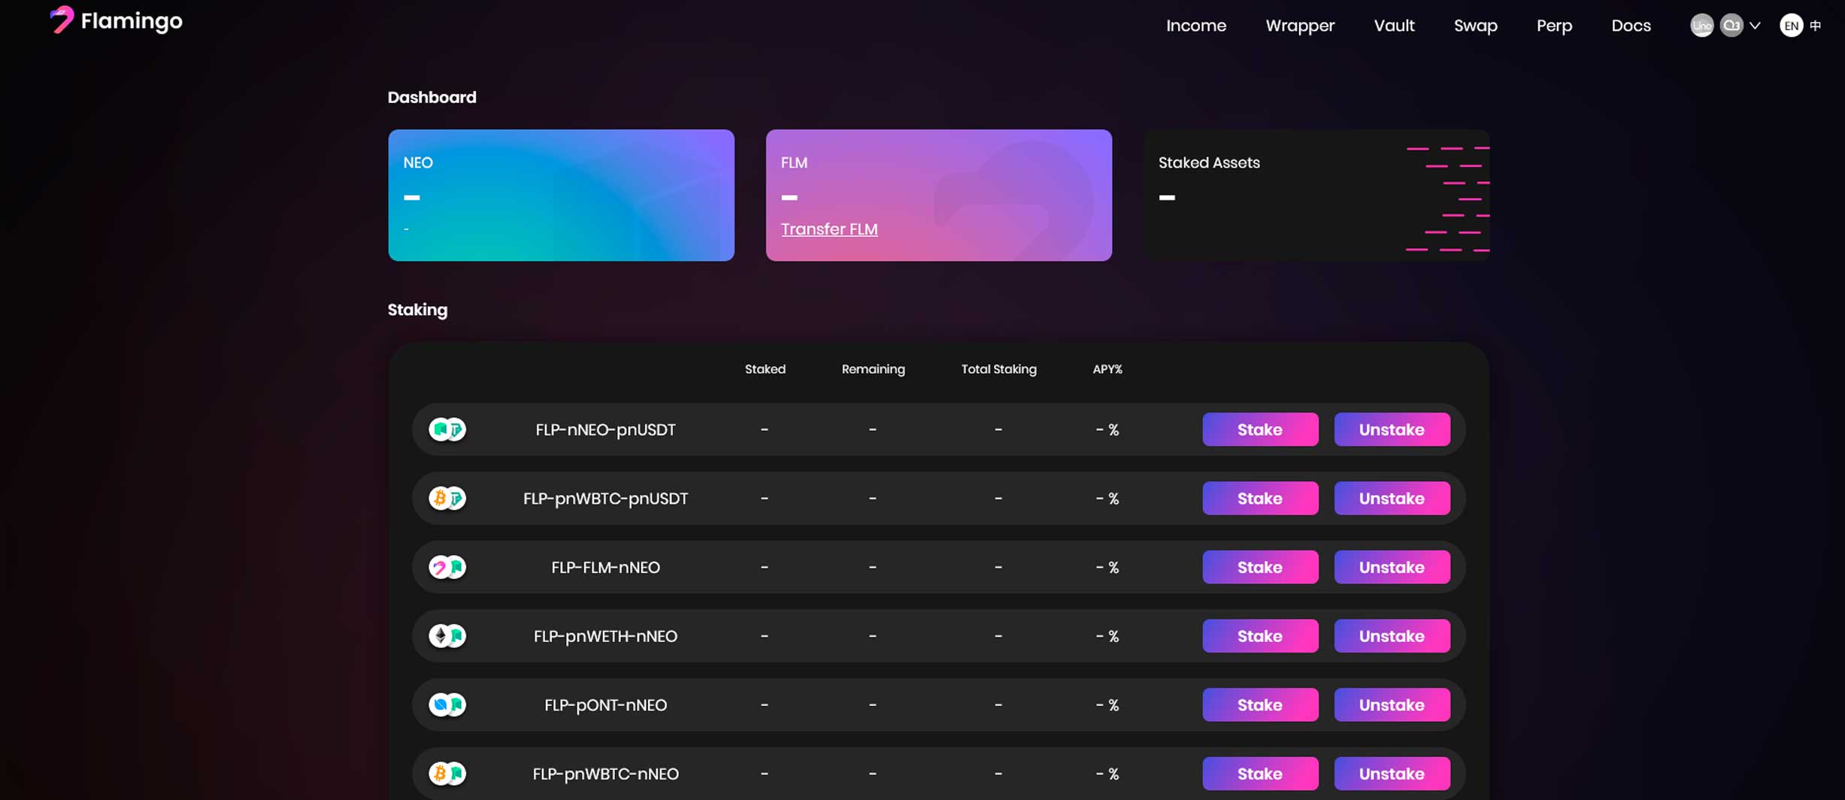Stake in the FLP-FLM-nNEO pool
The width and height of the screenshot is (1845, 800).
1260,567
